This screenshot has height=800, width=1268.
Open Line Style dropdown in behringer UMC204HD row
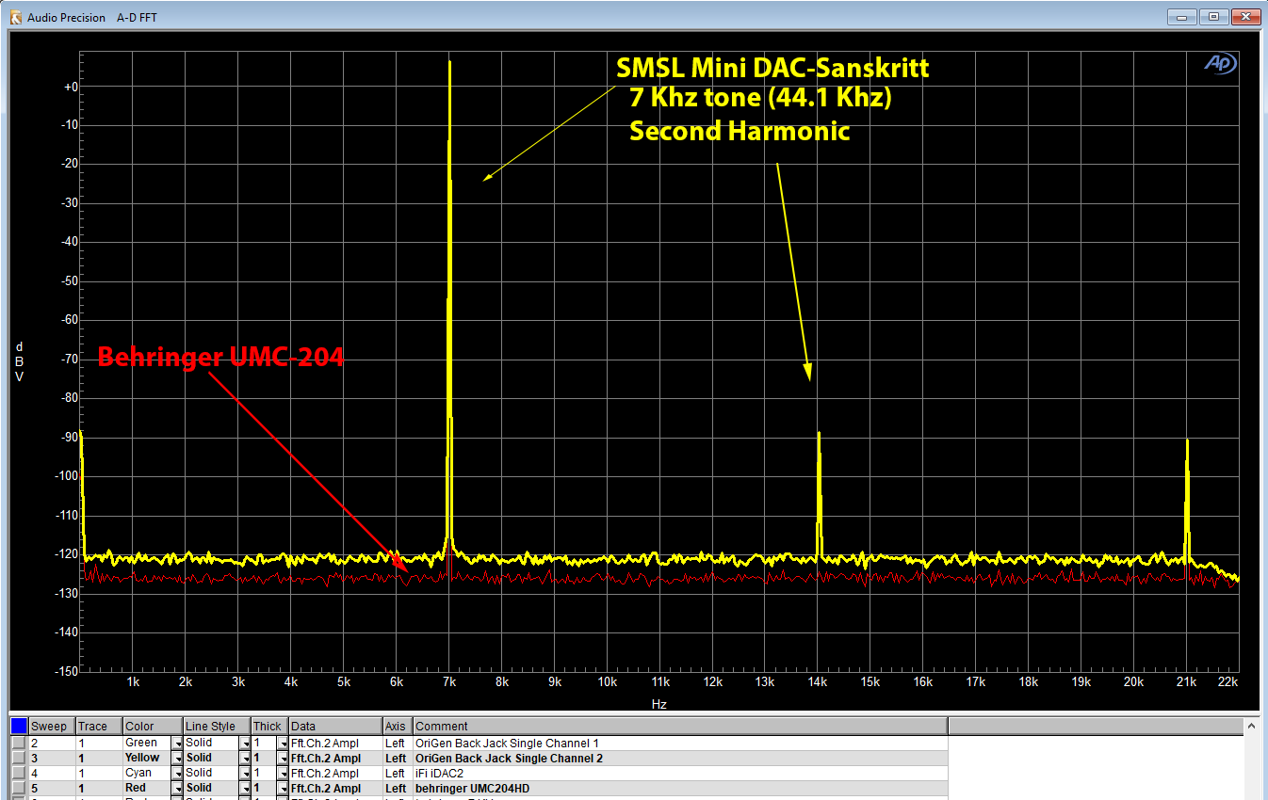(245, 789)
